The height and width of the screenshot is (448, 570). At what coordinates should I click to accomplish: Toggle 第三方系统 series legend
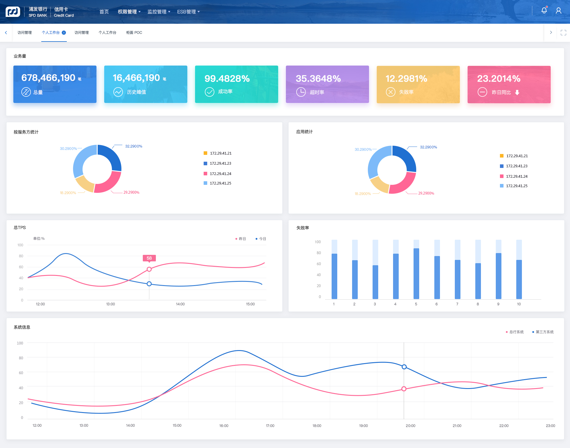[543, 332]
